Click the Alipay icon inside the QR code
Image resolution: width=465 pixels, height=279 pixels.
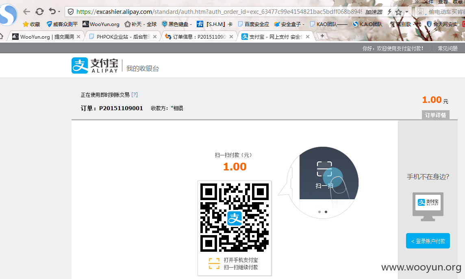(235, 218)
